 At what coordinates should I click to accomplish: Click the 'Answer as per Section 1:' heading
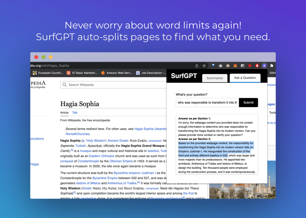click(x=195, y=119)
